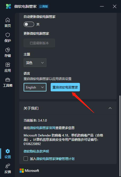Click the Microsoft logo at bottom
The width and height of the screenshot is (121, 177).
[x=29, y=171]
